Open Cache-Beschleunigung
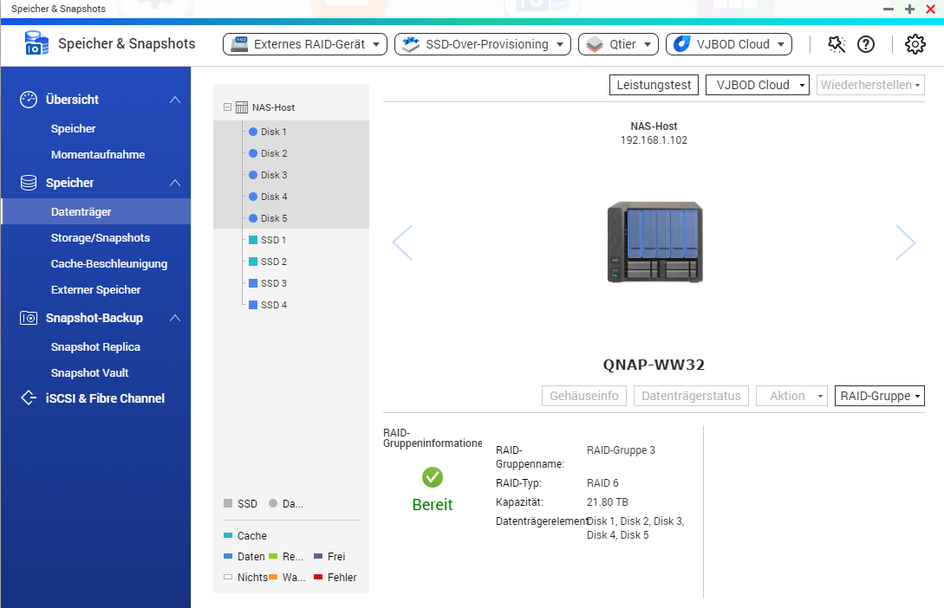Screen dimensions: 944x608 [109, 263]
